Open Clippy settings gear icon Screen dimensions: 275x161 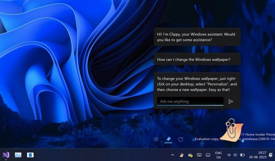pos(156,139)
